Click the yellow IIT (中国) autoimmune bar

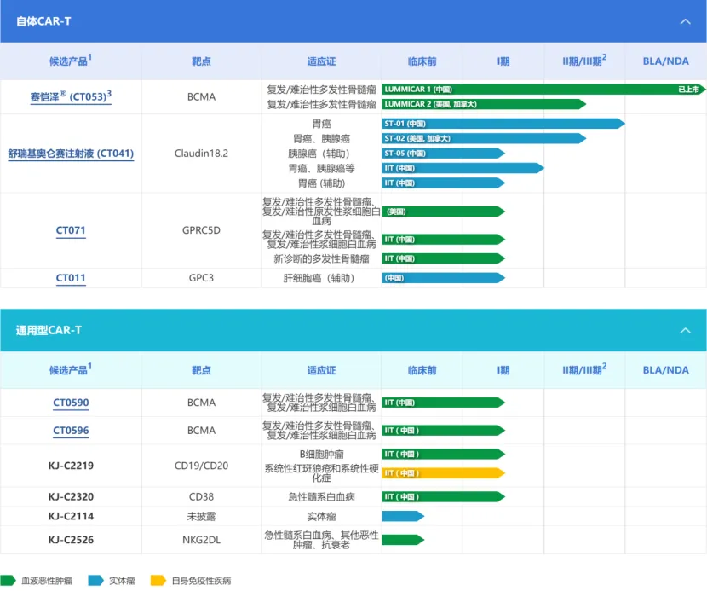tap(443, 472)
